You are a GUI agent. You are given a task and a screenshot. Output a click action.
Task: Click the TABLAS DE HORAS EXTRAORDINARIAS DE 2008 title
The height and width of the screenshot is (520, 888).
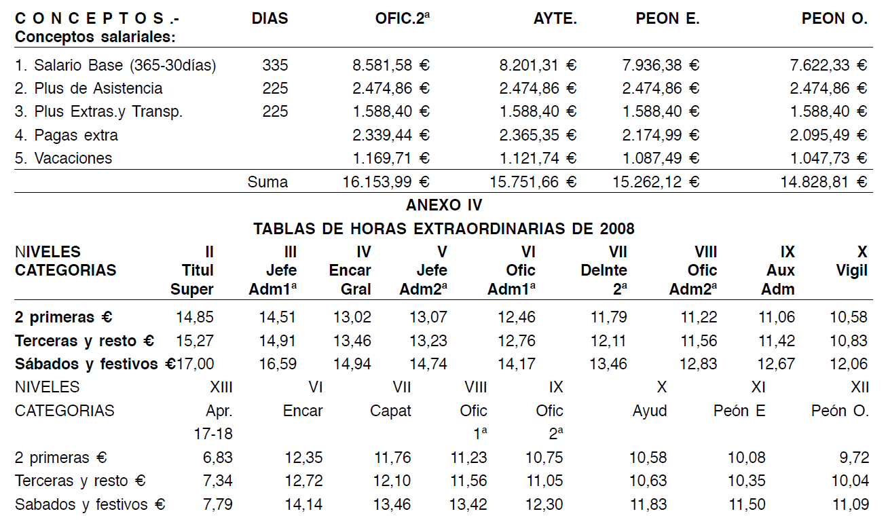[444, 228]
